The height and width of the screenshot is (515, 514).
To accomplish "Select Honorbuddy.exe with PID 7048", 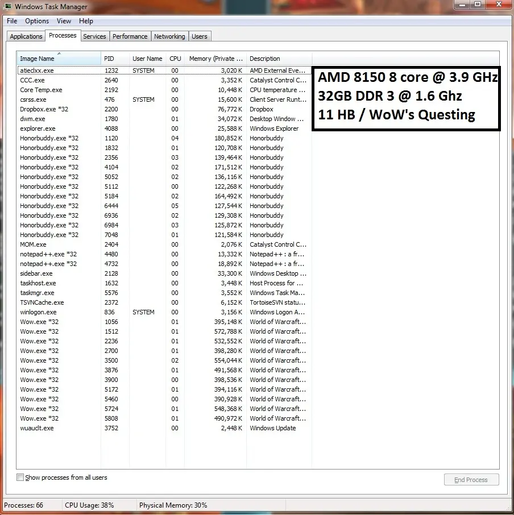I will click(164, 235).
